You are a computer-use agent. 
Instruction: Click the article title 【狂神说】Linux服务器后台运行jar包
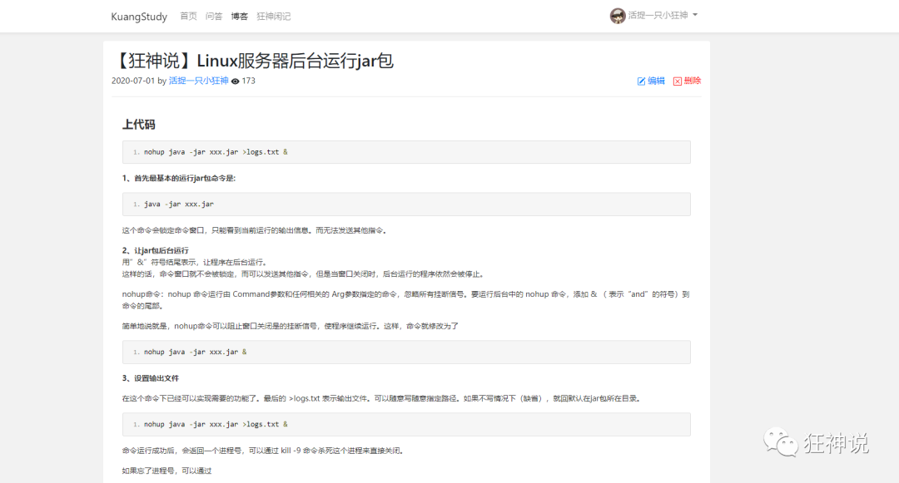253,61
